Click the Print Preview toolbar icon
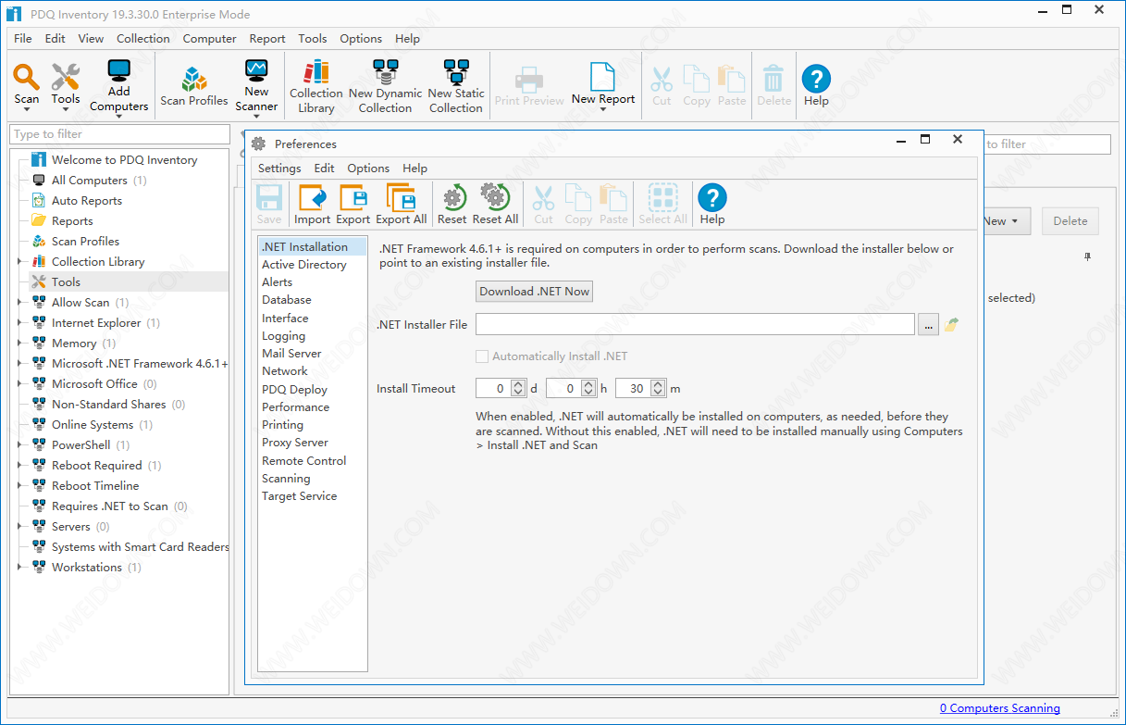Screen dimensions: 1126x725 529,78
